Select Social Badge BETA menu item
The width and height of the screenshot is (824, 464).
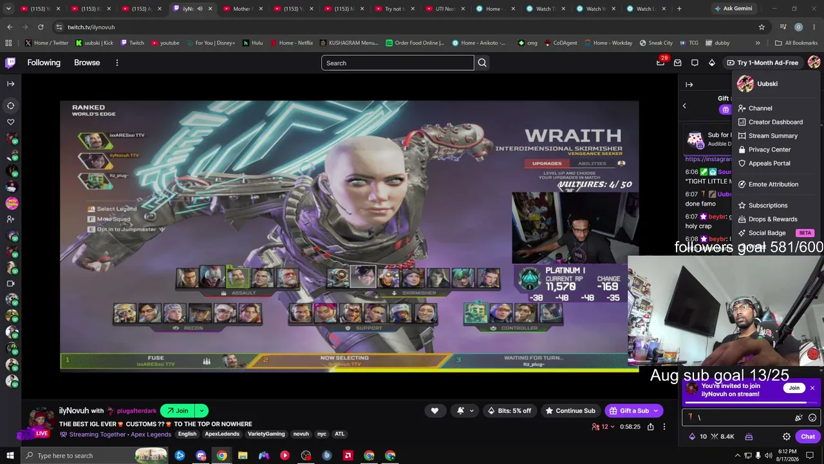click(x=776, y=233)
